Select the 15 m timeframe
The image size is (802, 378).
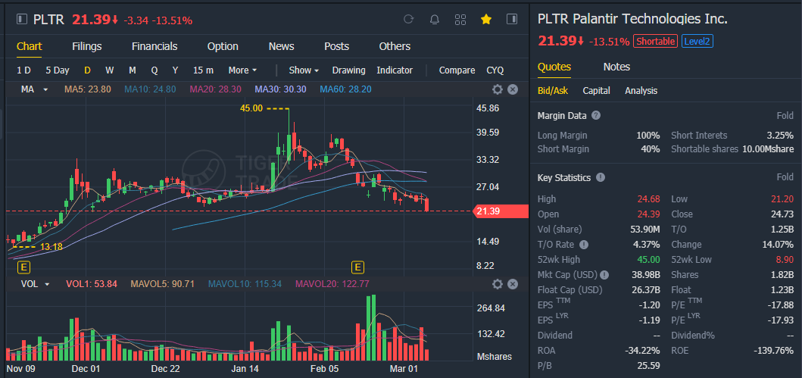pos(203,70)
